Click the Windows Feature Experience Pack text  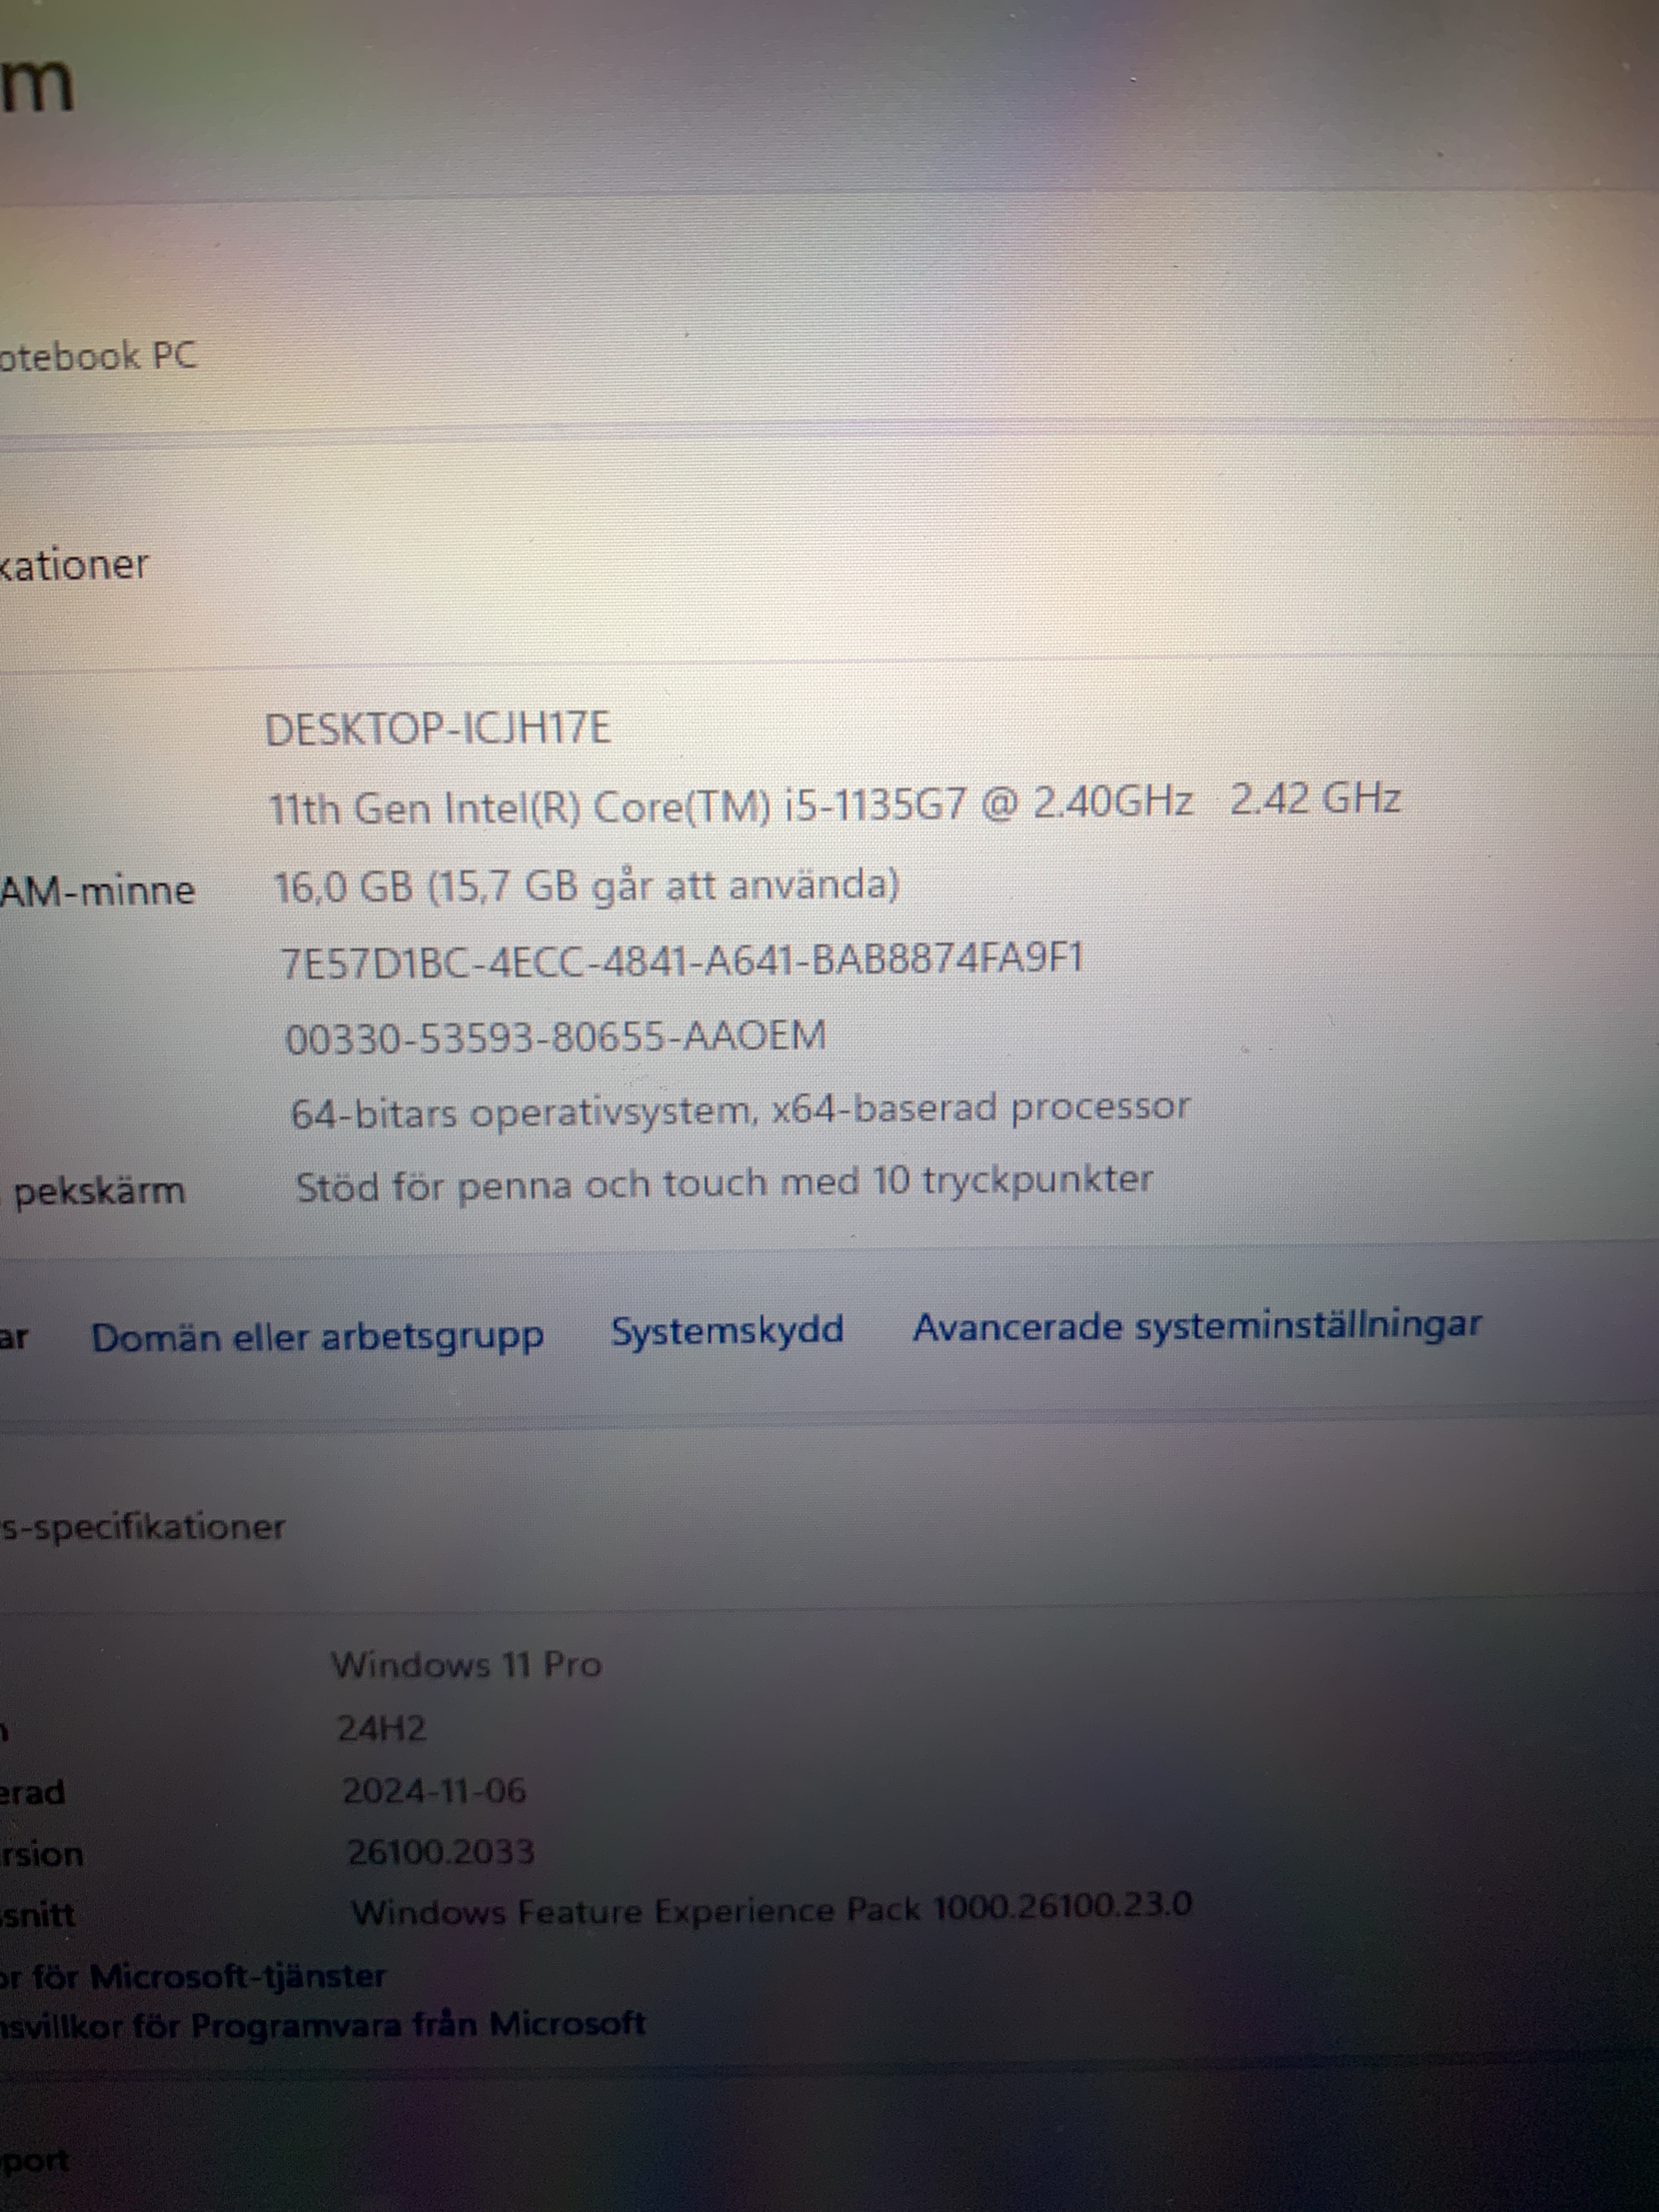pos(771,1909)
